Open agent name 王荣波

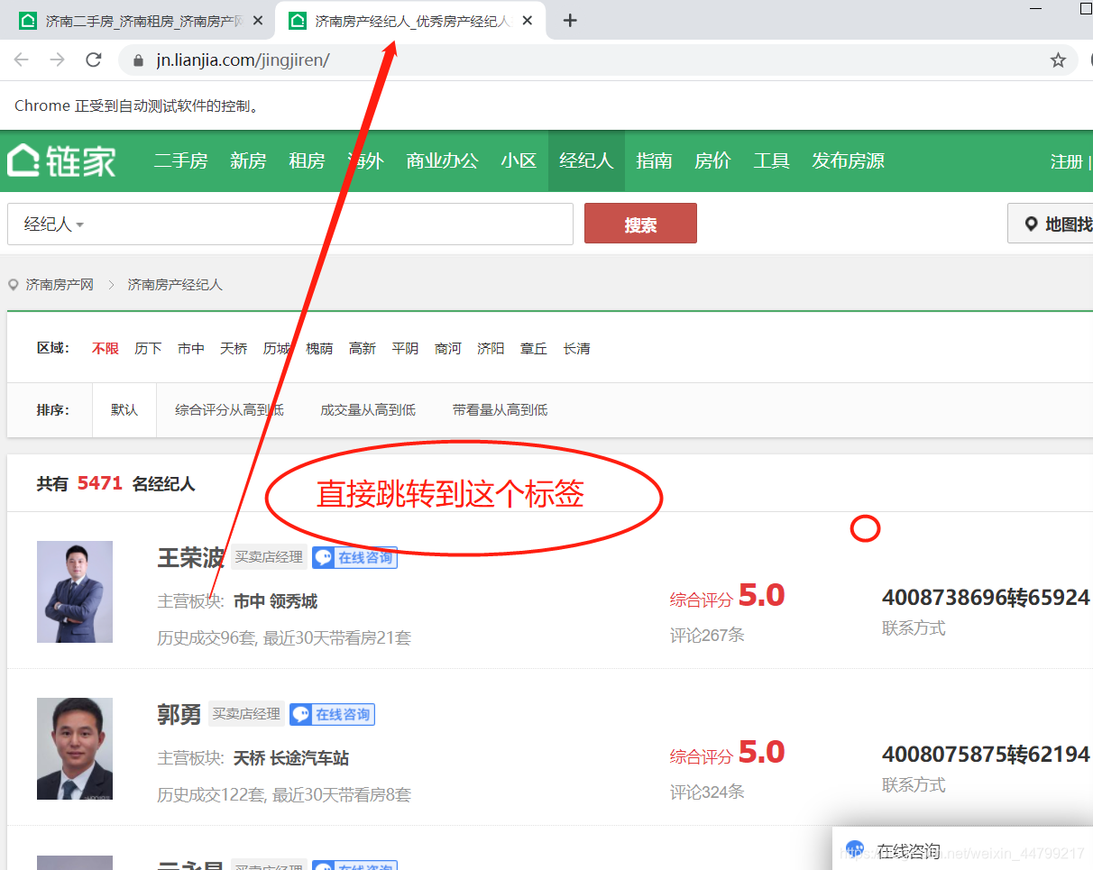coord(190,557)
